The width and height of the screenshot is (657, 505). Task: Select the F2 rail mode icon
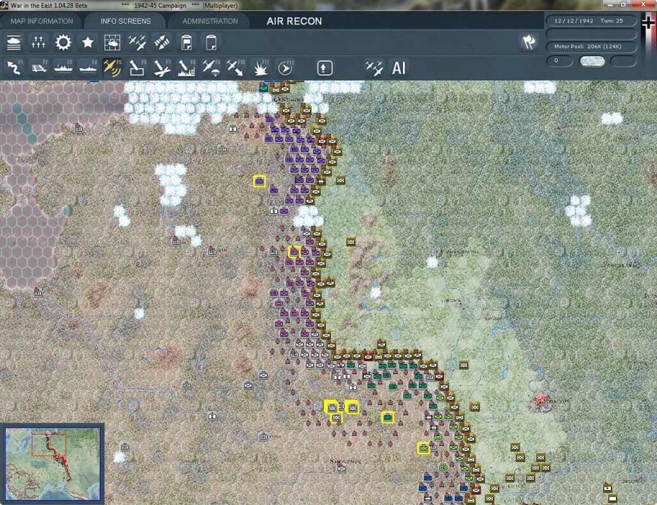click(39, 68)
